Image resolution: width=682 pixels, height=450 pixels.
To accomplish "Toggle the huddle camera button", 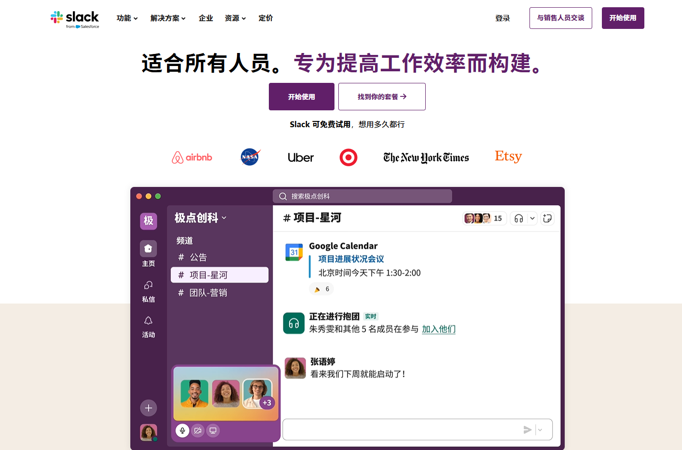I will tap(198, 430).
